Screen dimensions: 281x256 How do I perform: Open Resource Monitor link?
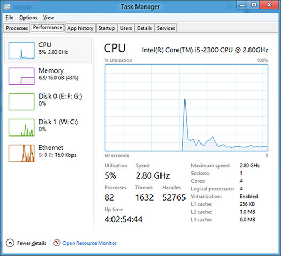[90, 243]
